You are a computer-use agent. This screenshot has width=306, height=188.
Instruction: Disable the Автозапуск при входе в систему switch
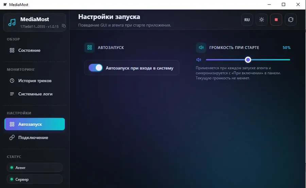coord(96,68)
